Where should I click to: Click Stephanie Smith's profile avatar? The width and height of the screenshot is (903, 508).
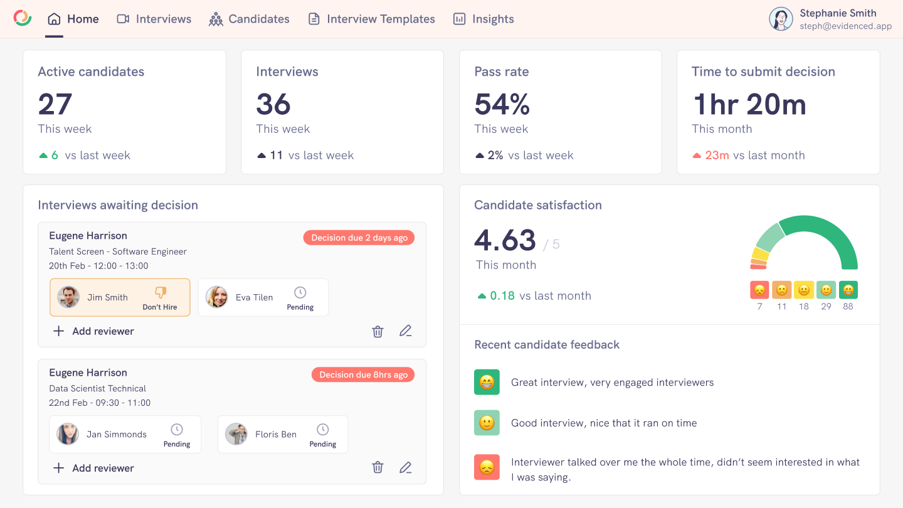tap(781, 19)
